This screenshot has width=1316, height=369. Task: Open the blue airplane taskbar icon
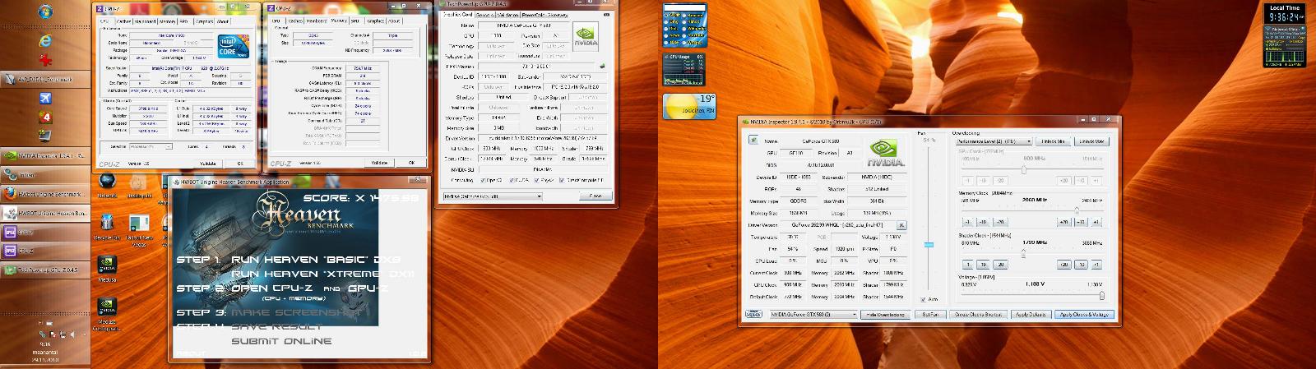44,99
